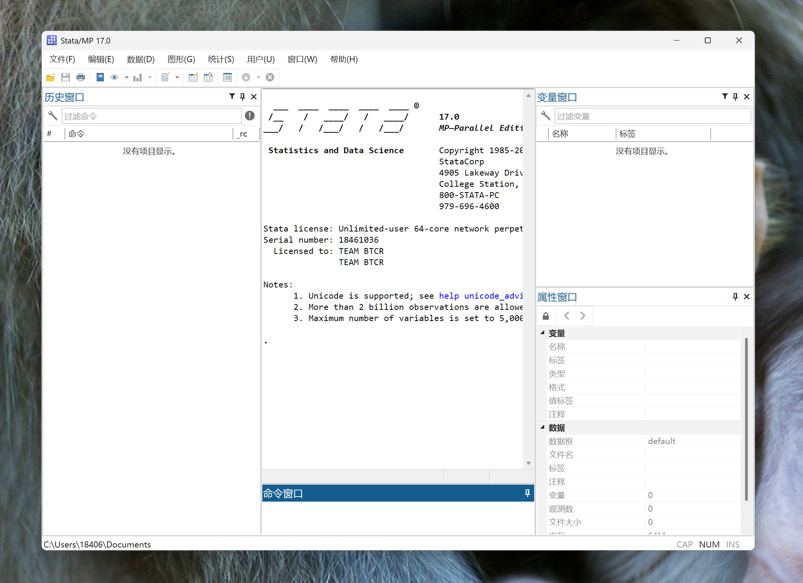Screen dimensions: 803x583
Task: Toggle the lock icon in 属性窗口
Action: point(546,316)
